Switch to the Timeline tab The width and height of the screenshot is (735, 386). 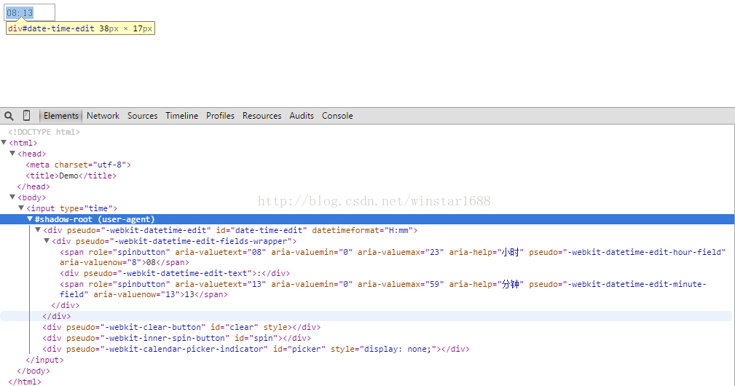[182, 116]
